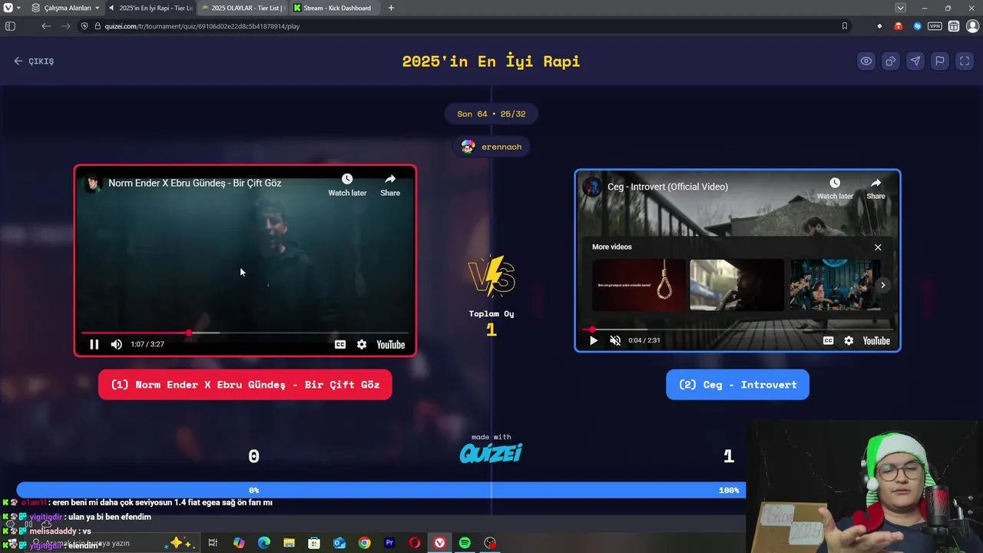This screenshot has height=553, width=983.
Task: Open the Ceg video on YouTube
Action: 876,340
